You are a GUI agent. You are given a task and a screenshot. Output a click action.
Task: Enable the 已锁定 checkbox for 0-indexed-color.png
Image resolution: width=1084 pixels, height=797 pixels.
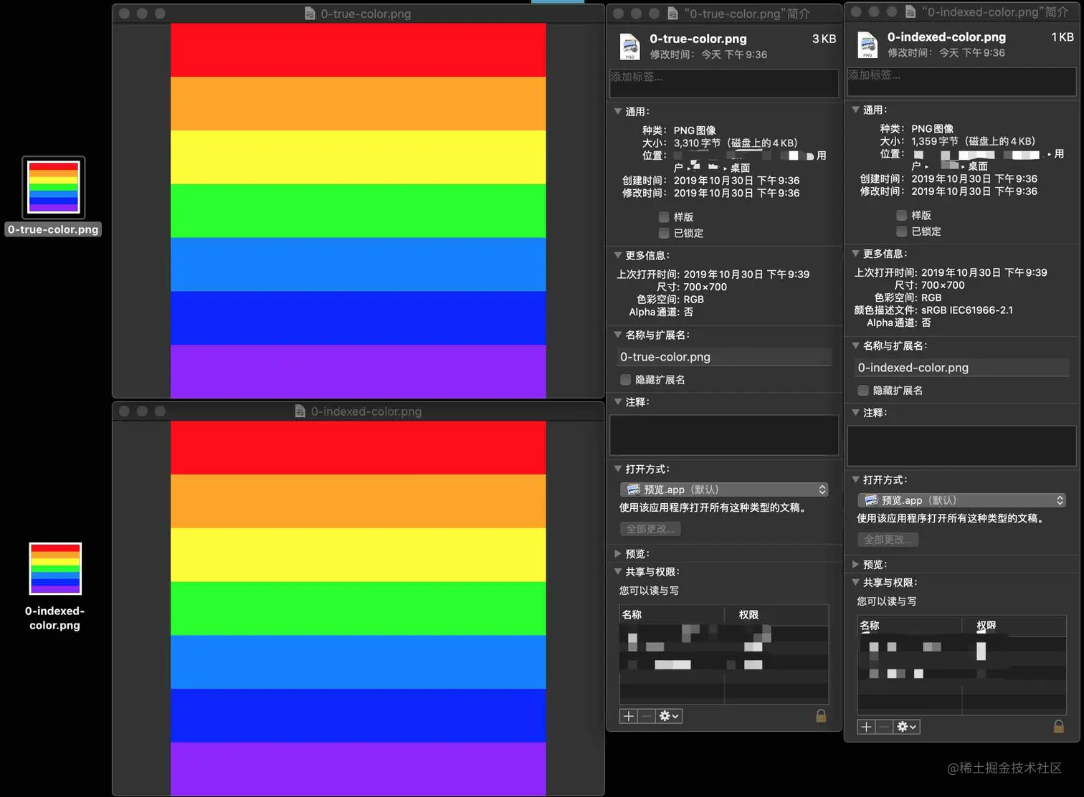901,231
